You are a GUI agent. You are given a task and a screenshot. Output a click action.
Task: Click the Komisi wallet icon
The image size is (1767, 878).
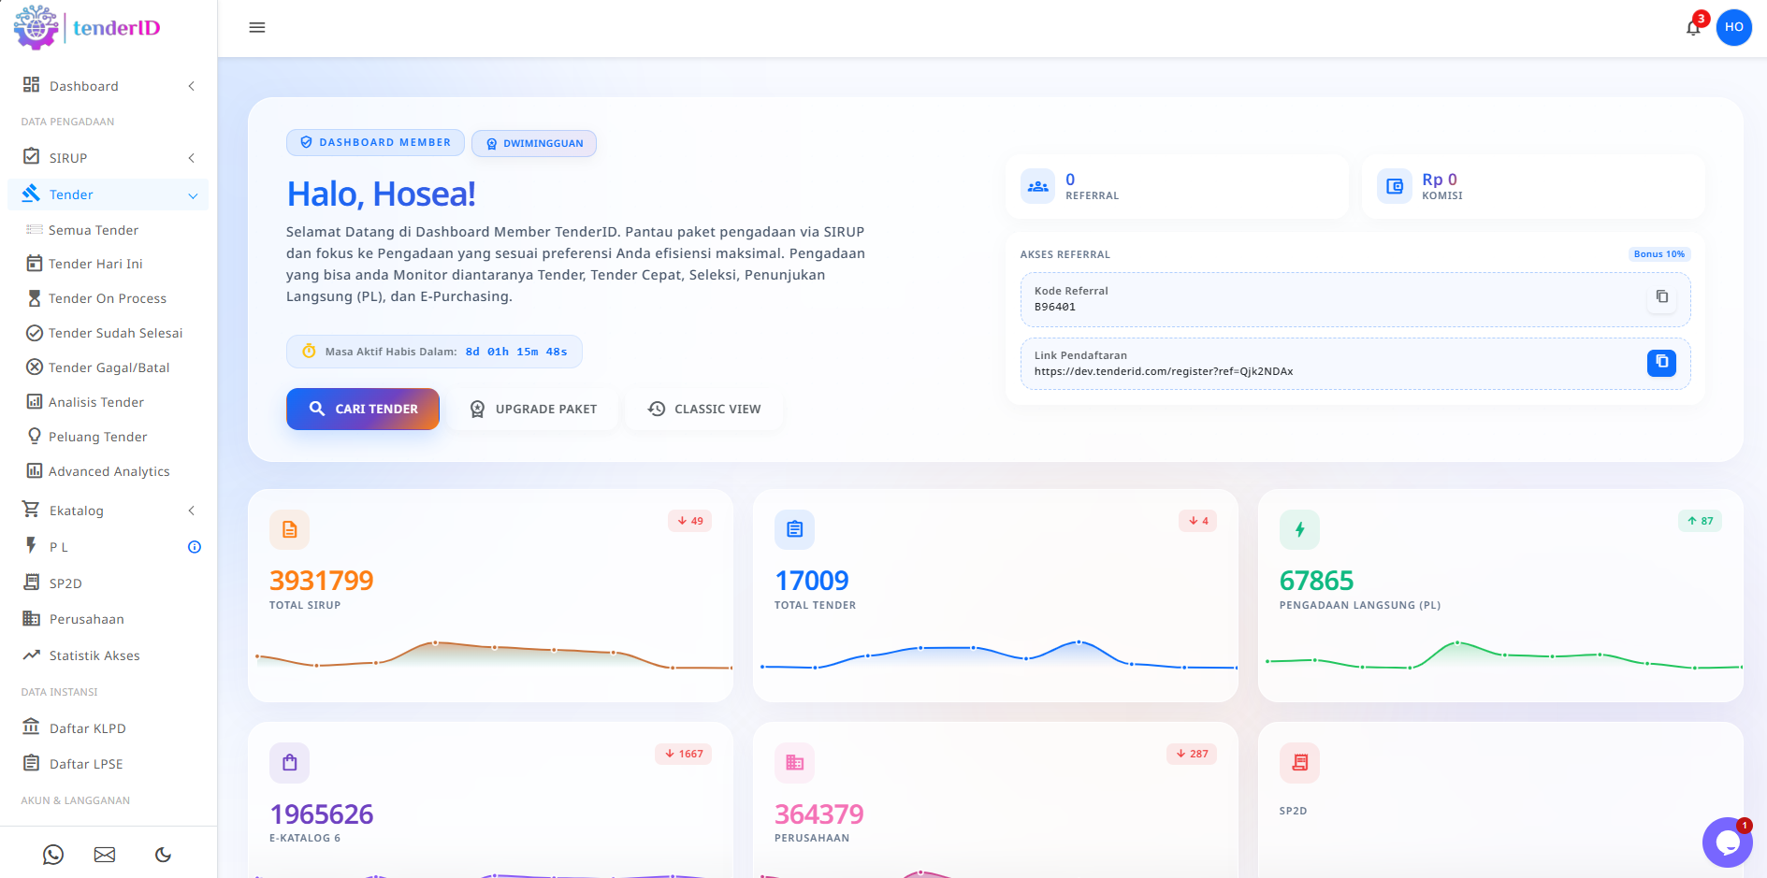coord(1394,186)
